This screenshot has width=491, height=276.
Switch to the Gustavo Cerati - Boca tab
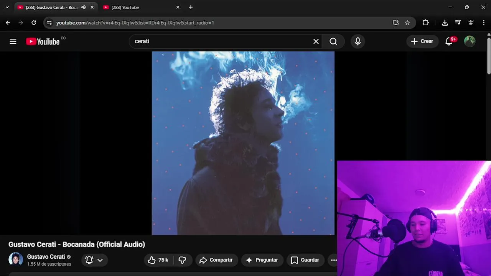pos(56,7)
